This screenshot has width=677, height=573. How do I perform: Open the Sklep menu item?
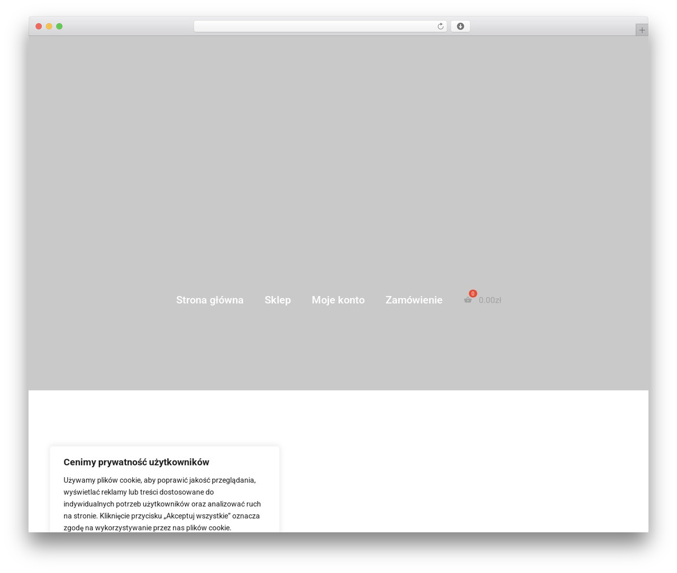(278, 300)
